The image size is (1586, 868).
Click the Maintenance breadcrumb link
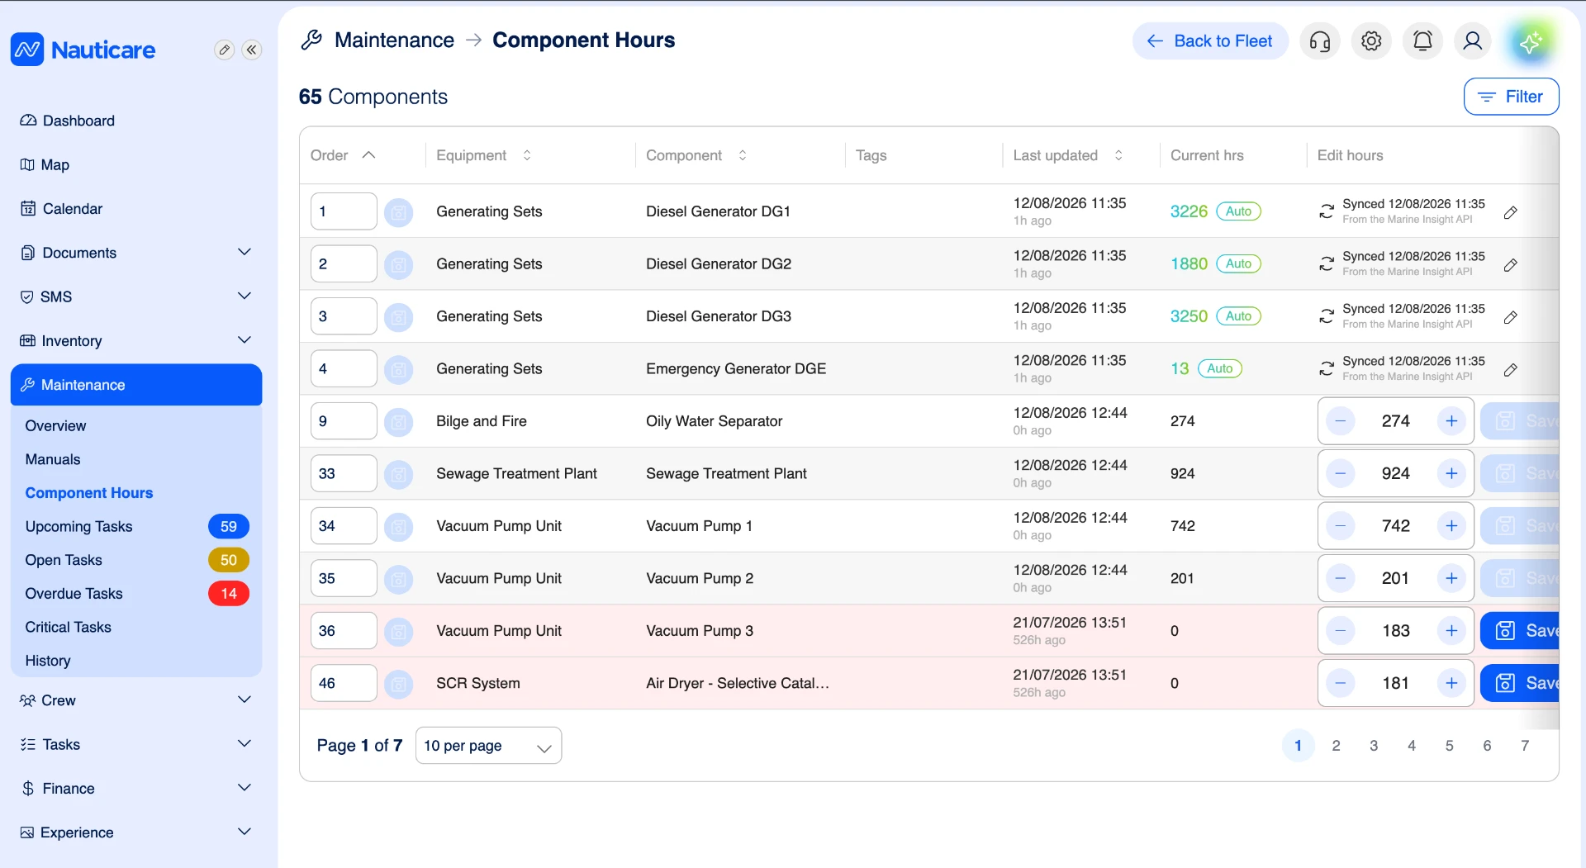pyautogui.click(x=394, y=40)
